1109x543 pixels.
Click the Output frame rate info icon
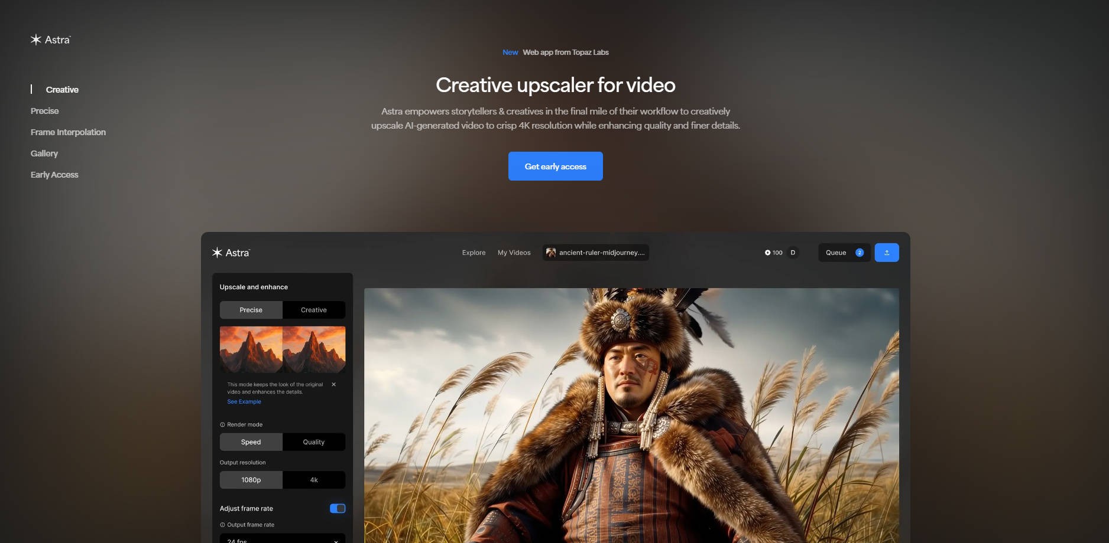(222, 525)
